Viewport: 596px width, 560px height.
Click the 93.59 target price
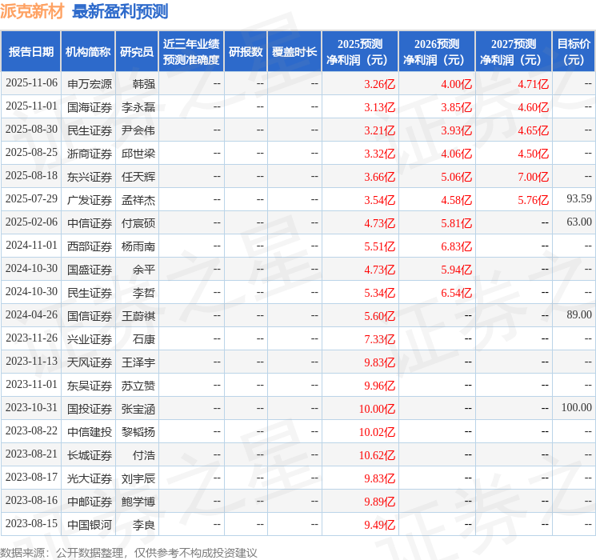pos(579,198)
